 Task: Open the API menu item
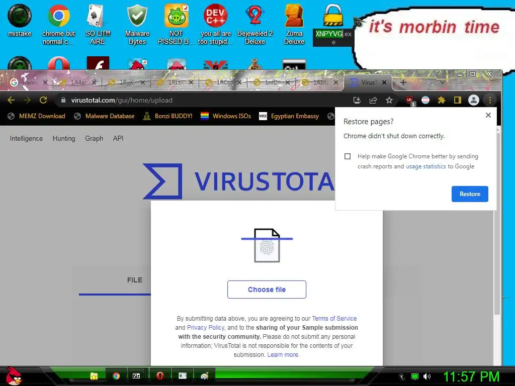[118, 139]
